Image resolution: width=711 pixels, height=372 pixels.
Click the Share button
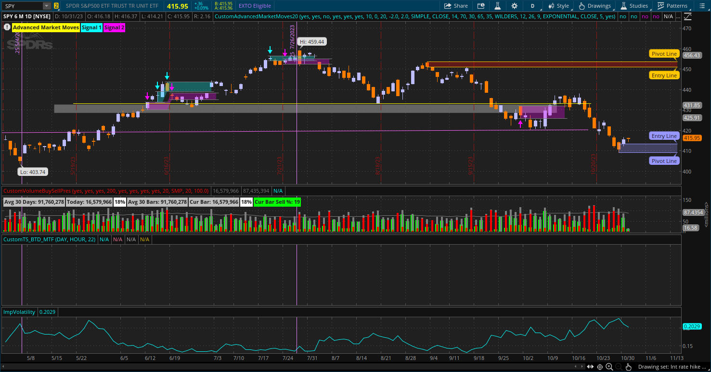[455, 6]
